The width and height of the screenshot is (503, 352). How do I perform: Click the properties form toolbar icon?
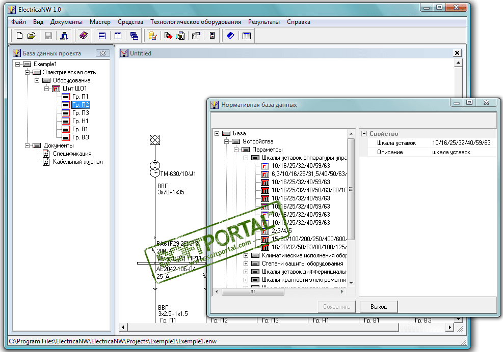(196, 36)
